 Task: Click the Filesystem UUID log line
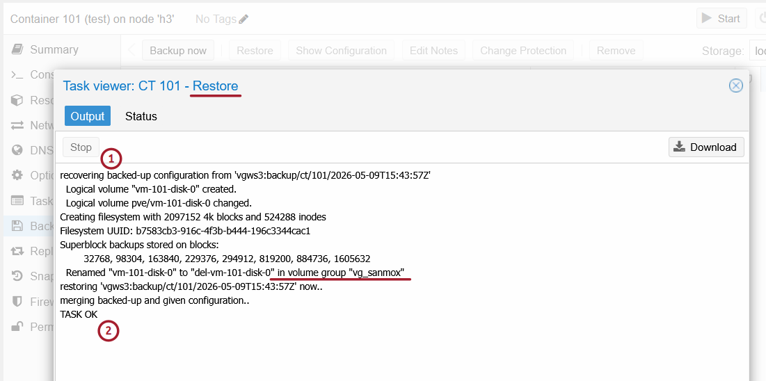point(185,231)
